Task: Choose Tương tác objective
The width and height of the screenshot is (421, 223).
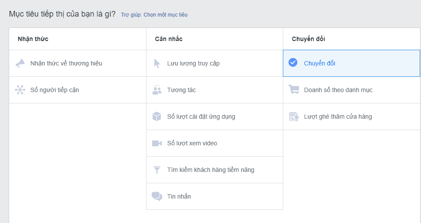Action: [215, 90]
